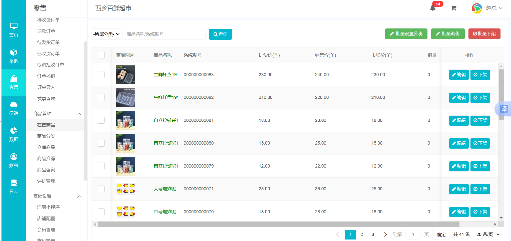The height and width of the screenshot is (241, 511).
Task: Click the shopping cart icon in header
Action: coord(453,8)
